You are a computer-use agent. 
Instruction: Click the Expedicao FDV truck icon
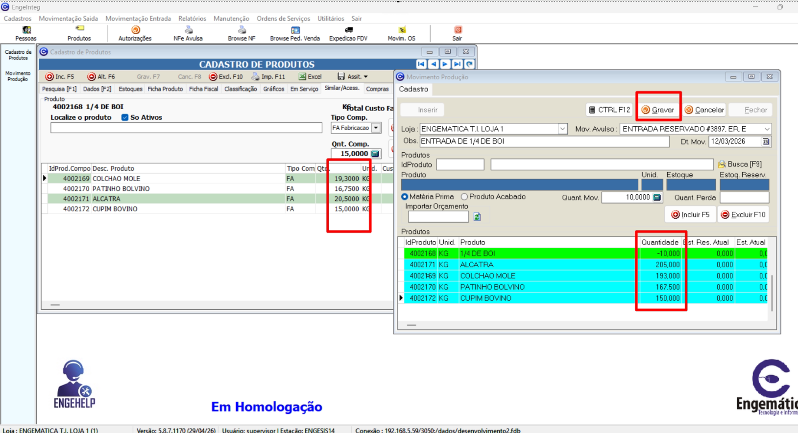coord(348,30)
